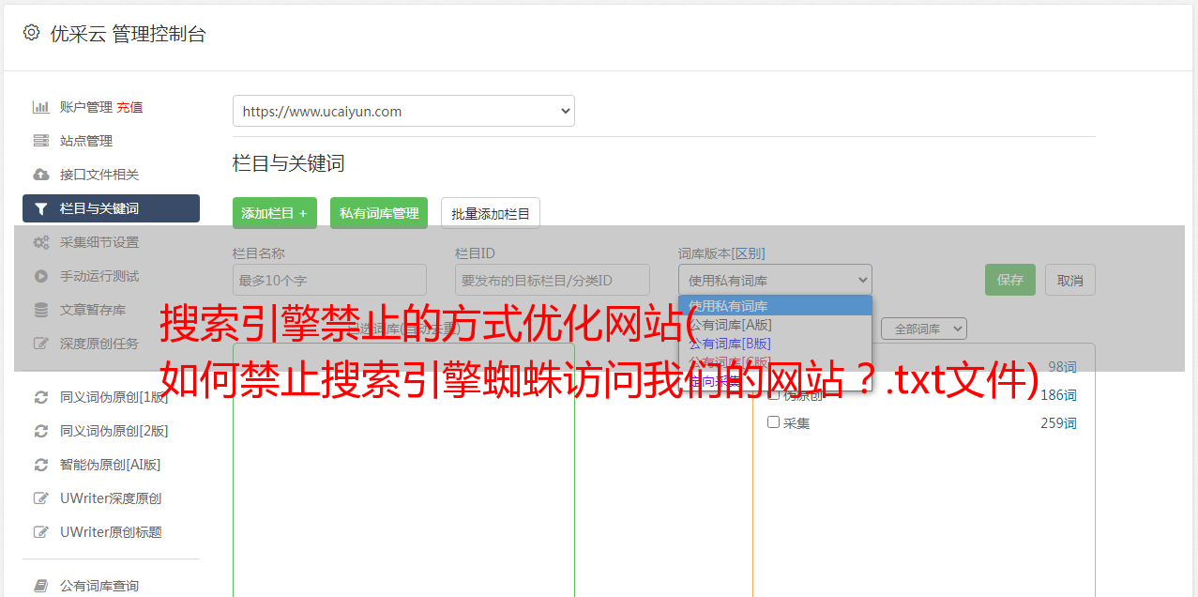1198x597 pixels.
Task: Click the green 保存 button
Action: [x=1010, y=280]
